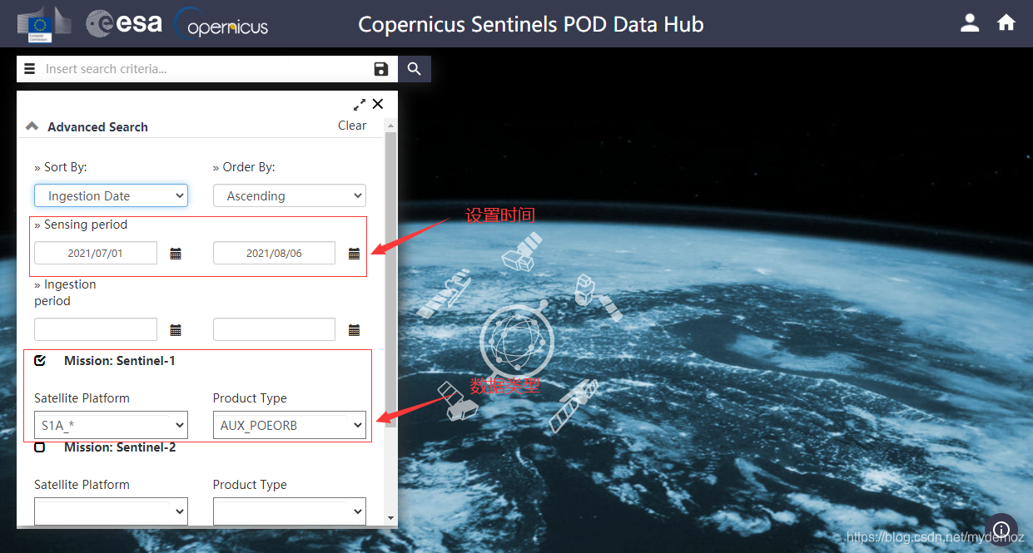Open calendar for ingestion period end date
The width and height of the screenshot is (1033, 553).
(x=354, y=330)
